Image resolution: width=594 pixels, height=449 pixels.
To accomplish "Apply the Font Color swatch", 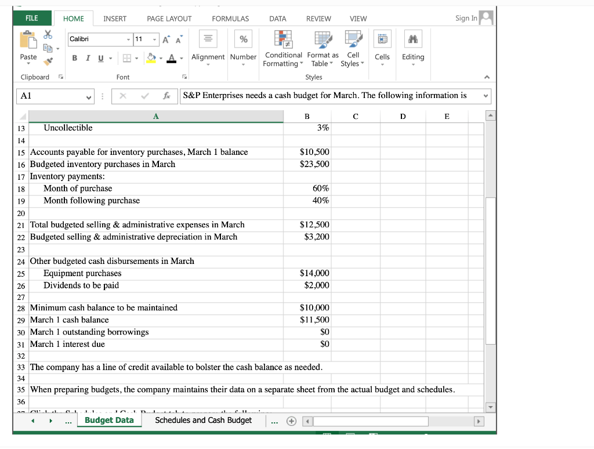I will tap(172, 59).
